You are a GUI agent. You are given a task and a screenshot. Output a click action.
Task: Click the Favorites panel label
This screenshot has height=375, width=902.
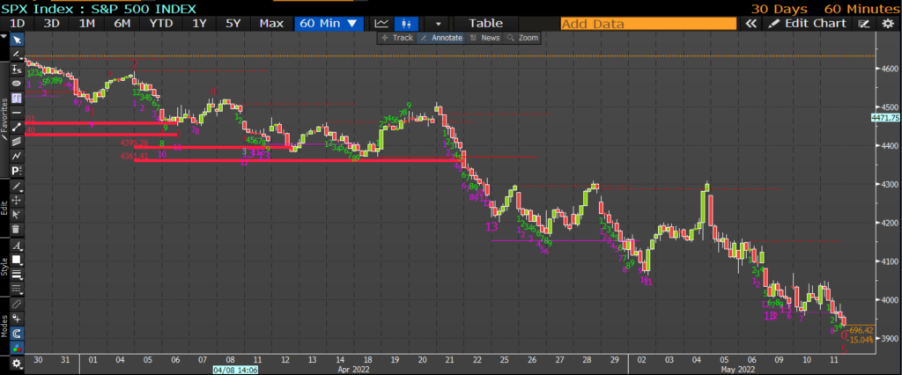point(4,117)
